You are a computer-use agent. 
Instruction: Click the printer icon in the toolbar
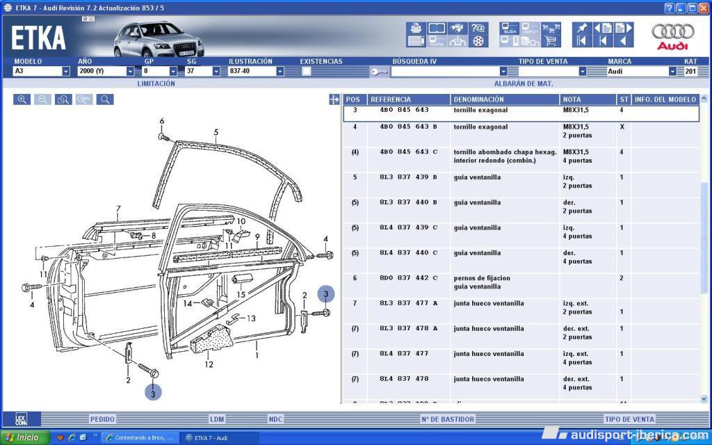[x=416, y=28]
